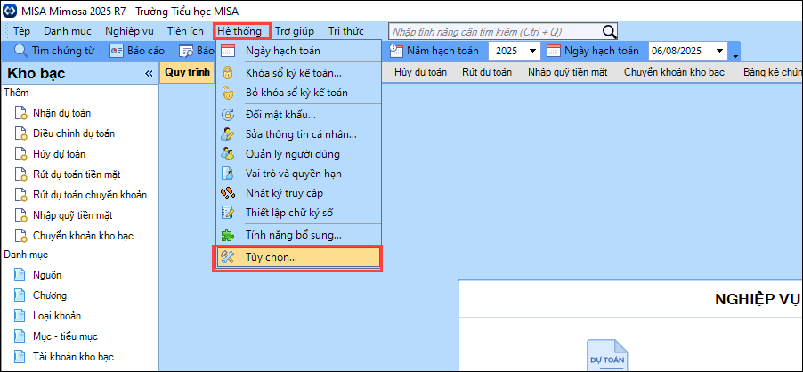The width and height of the screenshot is (803, 372).
Task: Expand the toolbar overflow options arrow
Action: click(x=736, y=54)
